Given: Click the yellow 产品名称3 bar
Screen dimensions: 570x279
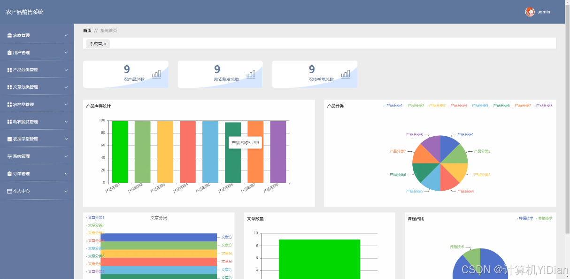Looking at the screenshot, I should tap(165, 152).
